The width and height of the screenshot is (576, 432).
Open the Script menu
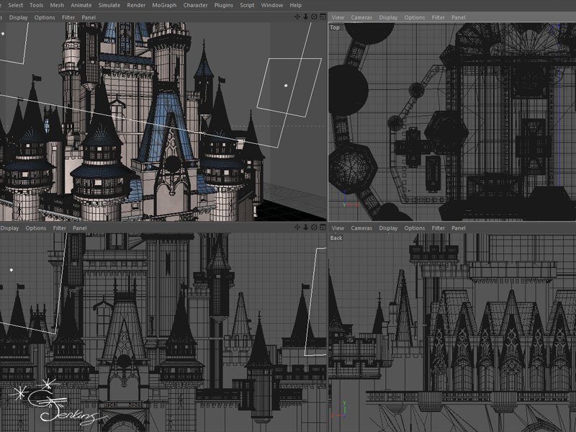(247, 5)
